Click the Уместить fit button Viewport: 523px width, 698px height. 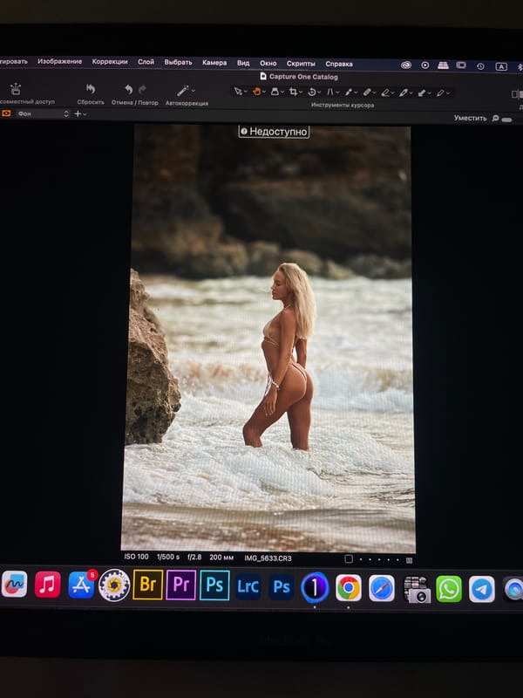(x=470, y=118)
